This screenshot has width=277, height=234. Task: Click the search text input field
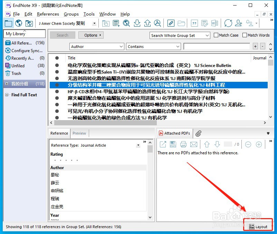coord(217,46)
